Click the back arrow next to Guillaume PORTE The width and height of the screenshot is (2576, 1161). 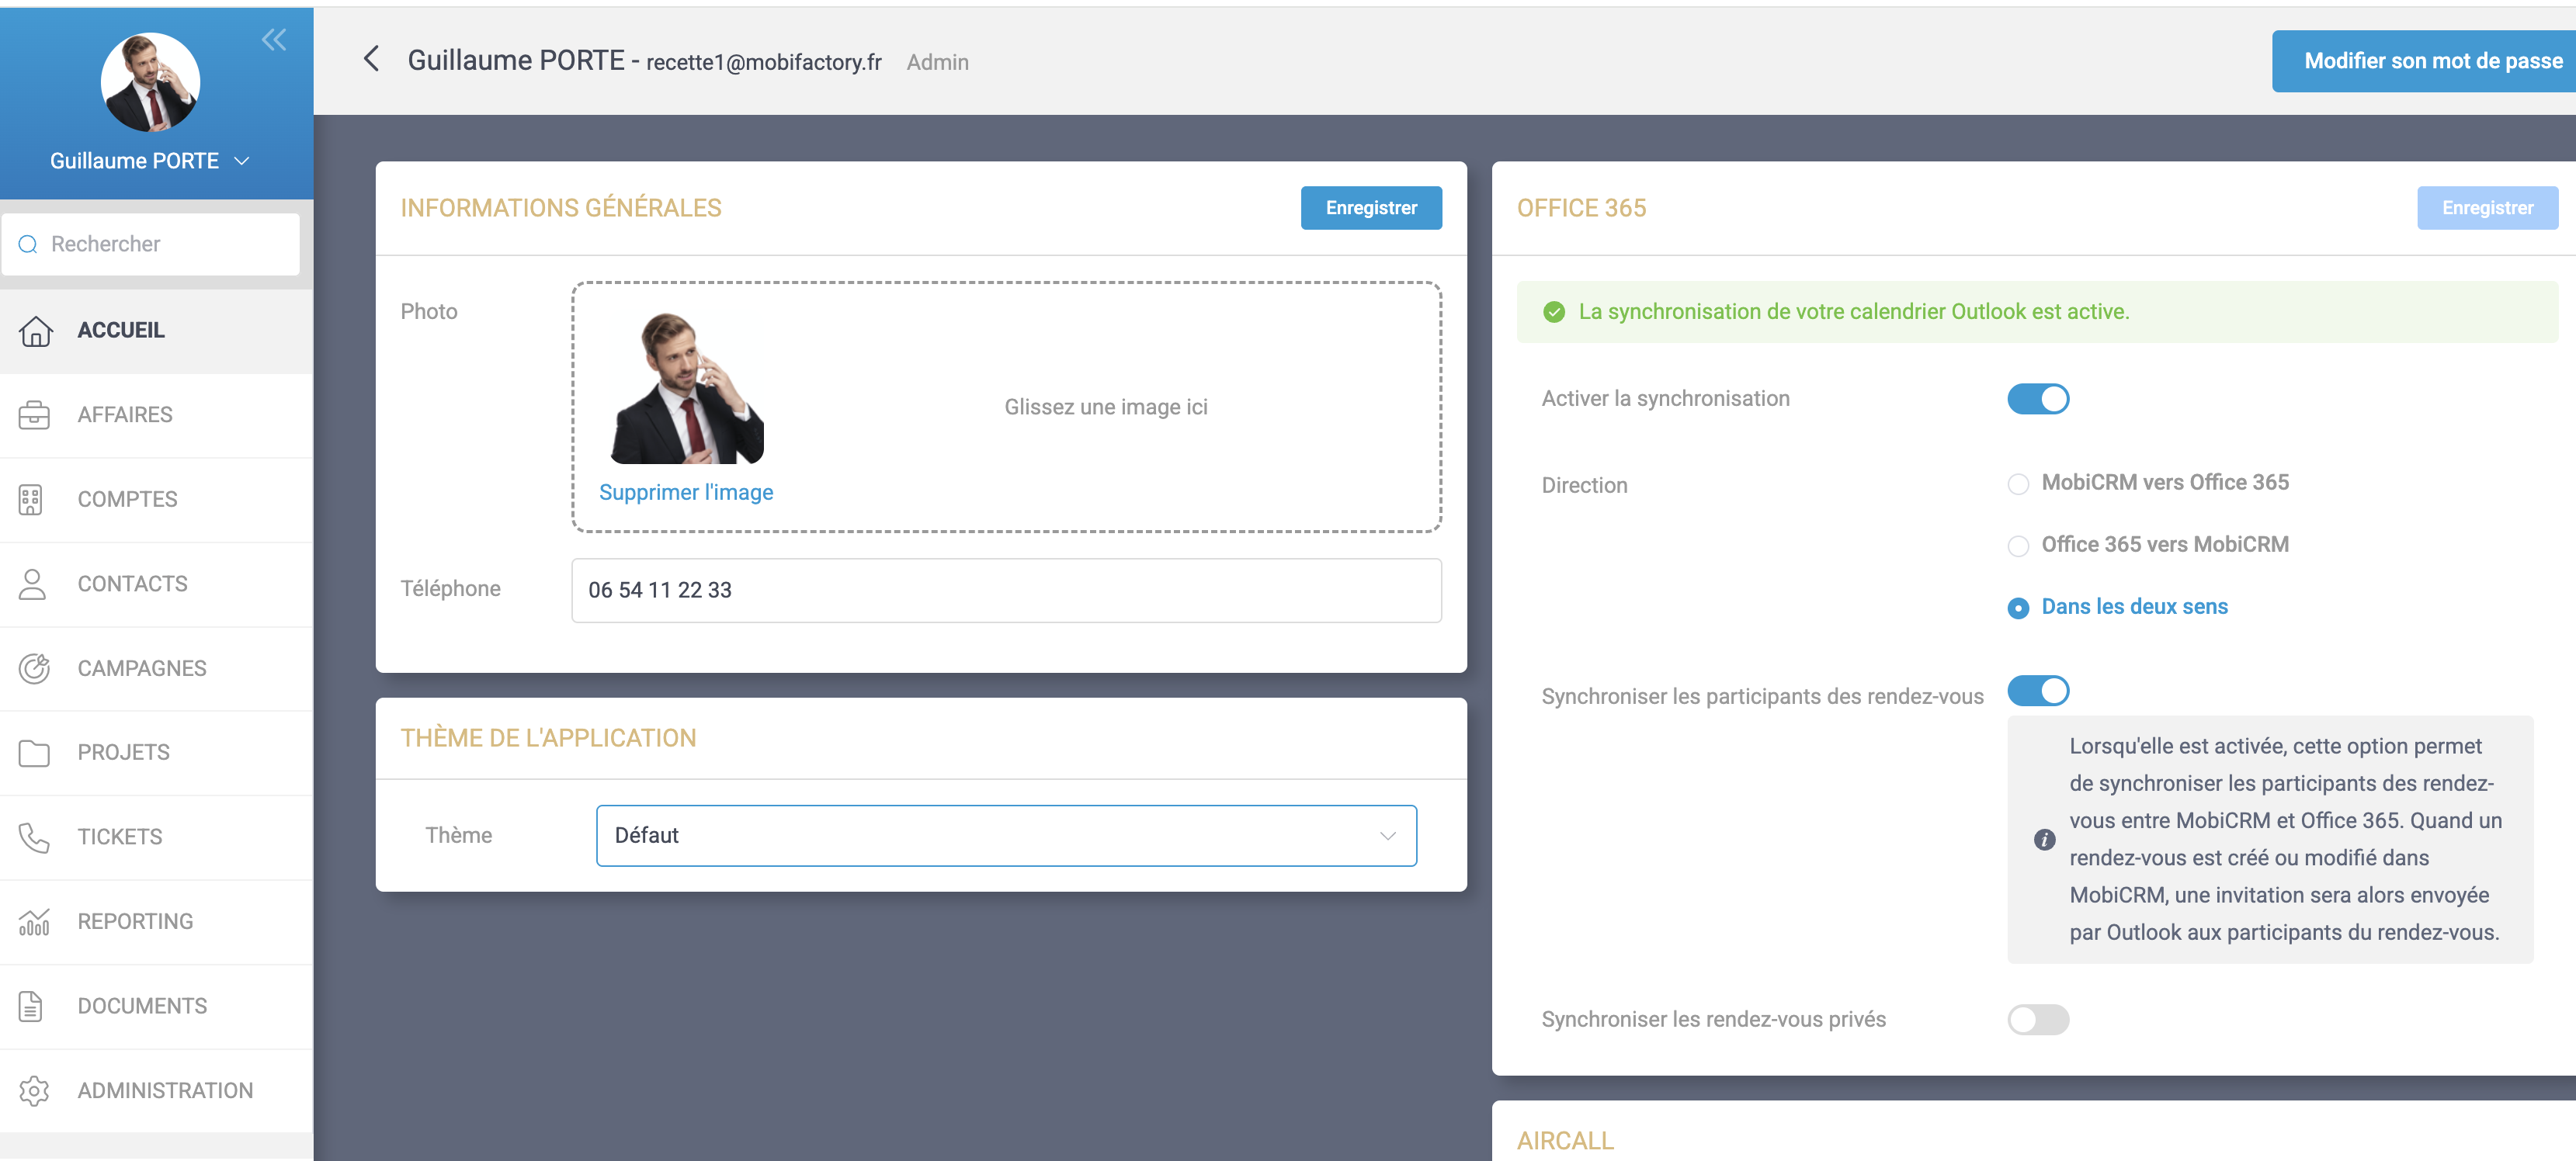pyautogui.click(x=371, y=60)
